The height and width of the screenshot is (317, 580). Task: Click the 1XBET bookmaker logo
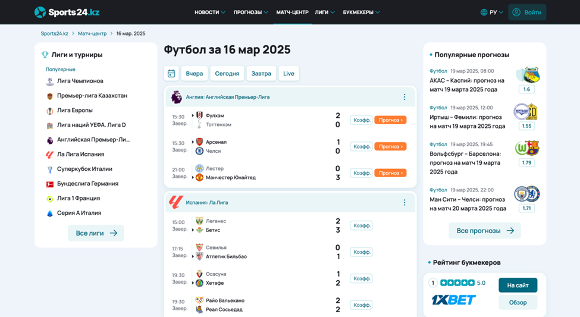(454, 300)
